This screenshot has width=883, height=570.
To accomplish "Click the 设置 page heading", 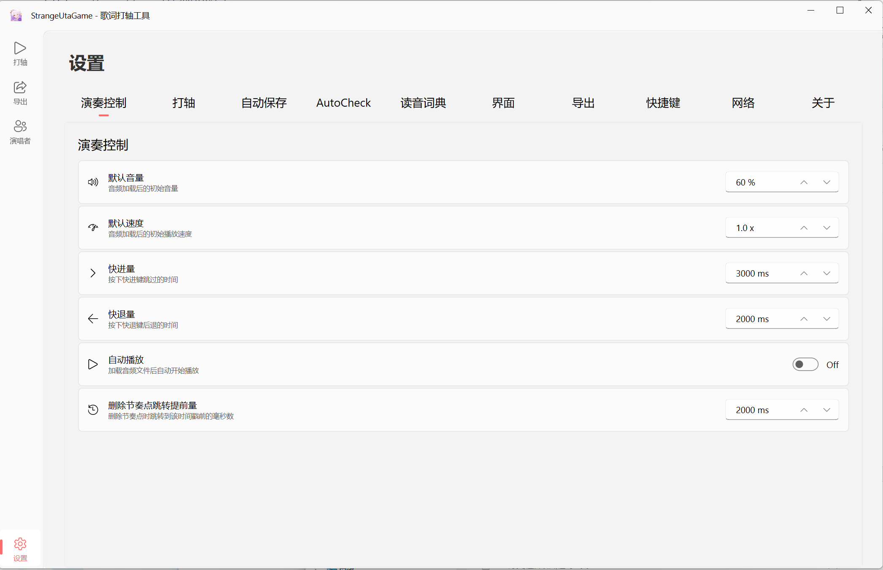I will (86, 63).
